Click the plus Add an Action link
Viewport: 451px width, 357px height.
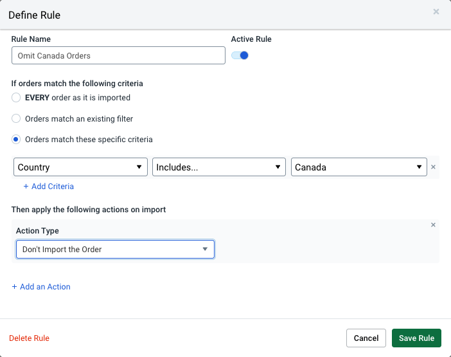click(x=41, y=287)
